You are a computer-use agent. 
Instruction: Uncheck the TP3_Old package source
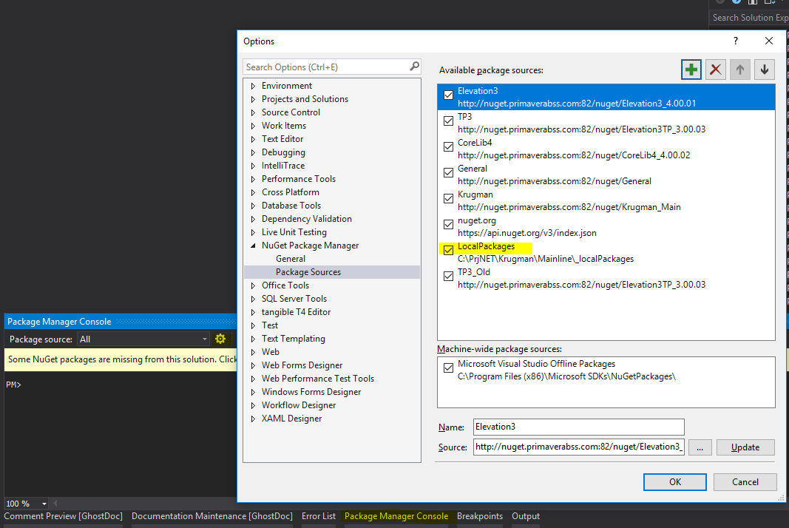pyautogui.click(x=448, y=277)
